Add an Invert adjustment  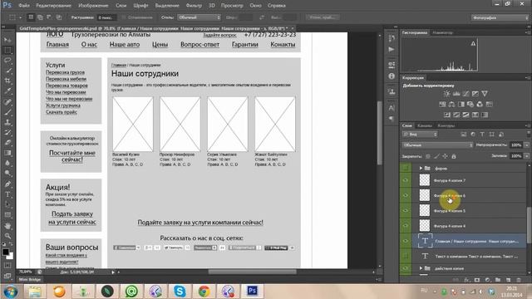(x=447, y=115)
